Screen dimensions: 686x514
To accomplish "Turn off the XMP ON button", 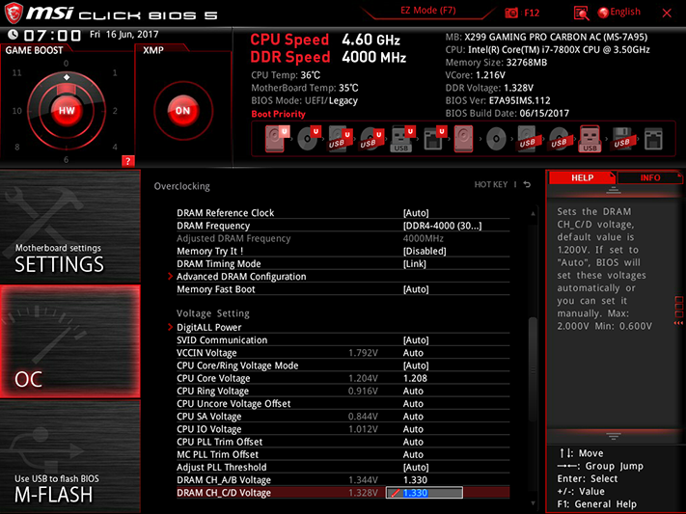I will pos(183,111).
